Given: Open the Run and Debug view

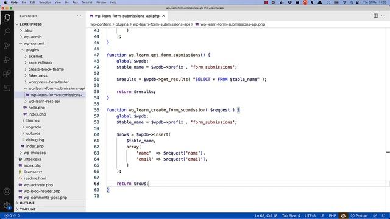Looking at the screenshot, I should [x=7, y=60].
